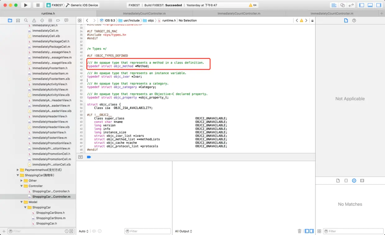This screenshot has height=235, width=385.
Task: Select the assistant editor
Action: 342,5
